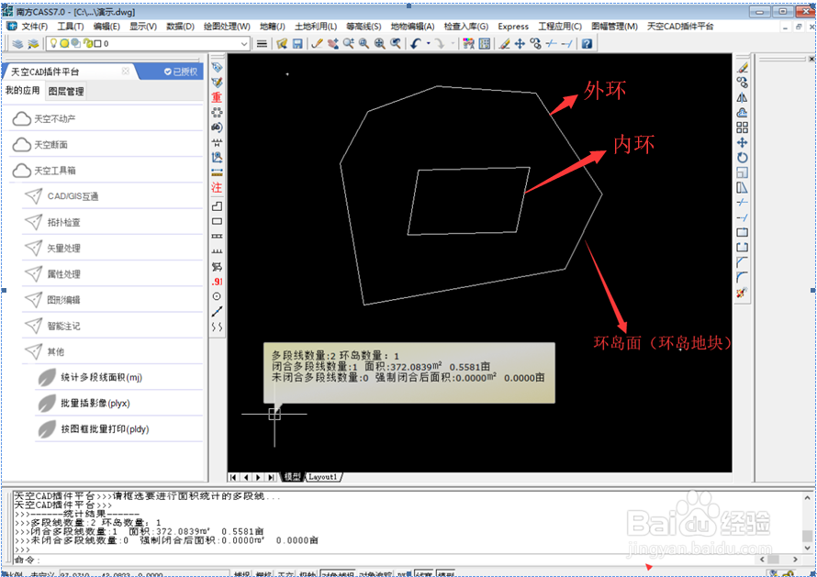Expand the 属性处理 group
The height and width of the screenshot is (577, 817).
coord(112,274)
